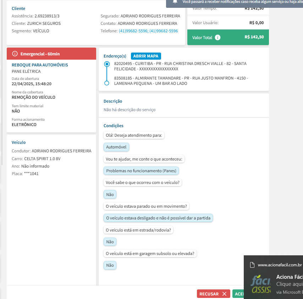Click 'Olá! Deseja atendimento para:' bubble
The width and height of the screenshot is (303, 299).
coord(134,135)
